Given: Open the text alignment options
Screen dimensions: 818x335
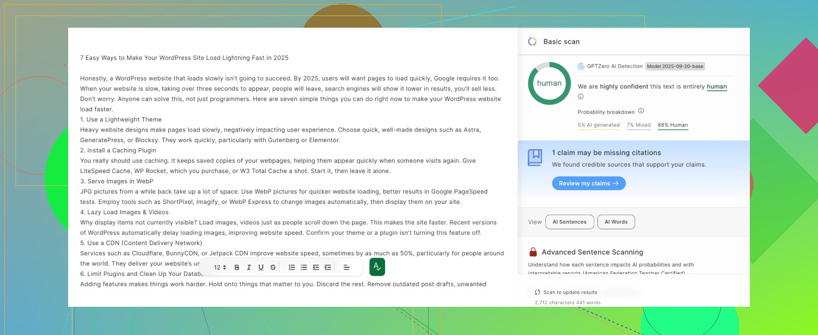Looking at the screenshot, I should tap(347, 267).
